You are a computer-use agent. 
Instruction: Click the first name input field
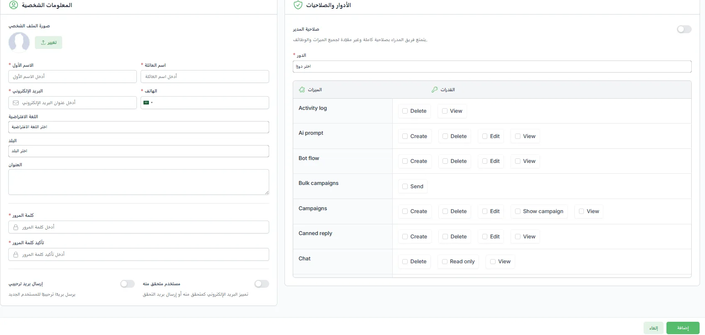[72, 77]
